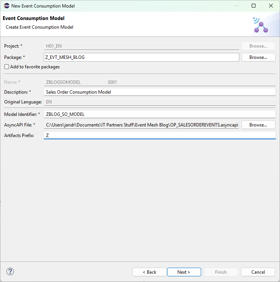Click the AsyncAPI File path field
The width and height of the screenshot is (280, 282).
142,125
